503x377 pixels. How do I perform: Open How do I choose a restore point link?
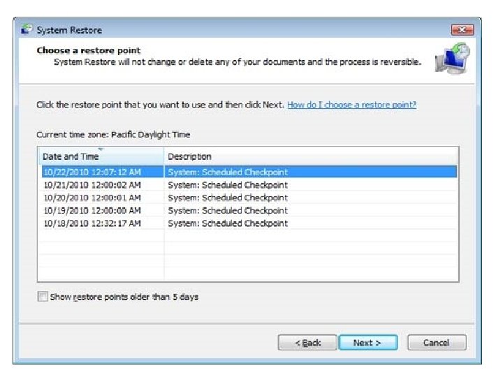pos(351,105)
